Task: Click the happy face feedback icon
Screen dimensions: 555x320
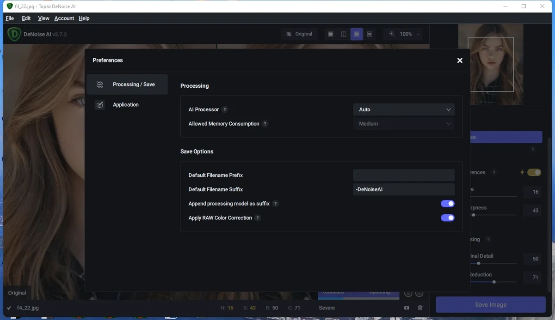Action: tap(408, 294)
